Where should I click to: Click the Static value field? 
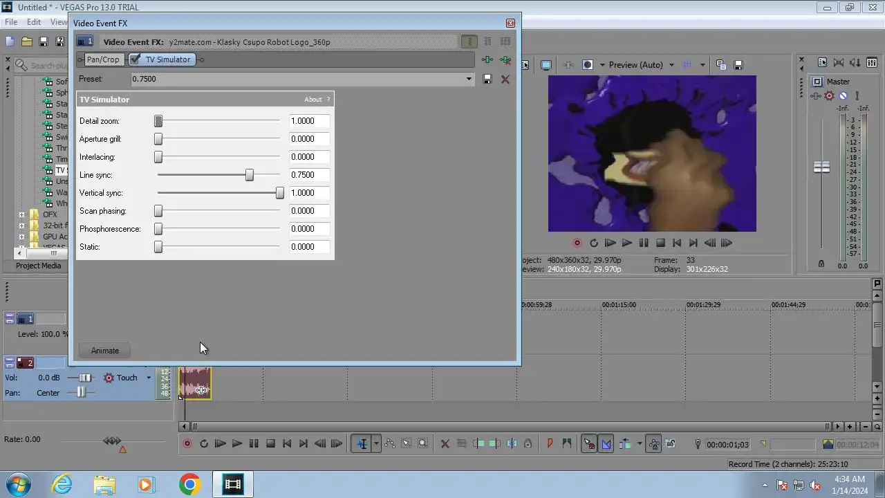(x=308, y=247)
